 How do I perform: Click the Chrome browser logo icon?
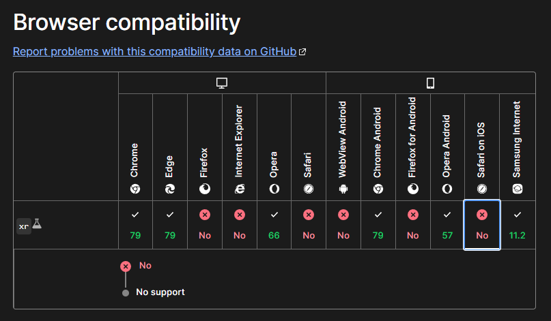pyautogui.click(x=135, y=189)
